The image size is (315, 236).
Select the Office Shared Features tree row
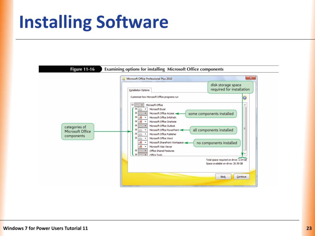[162, 151]
